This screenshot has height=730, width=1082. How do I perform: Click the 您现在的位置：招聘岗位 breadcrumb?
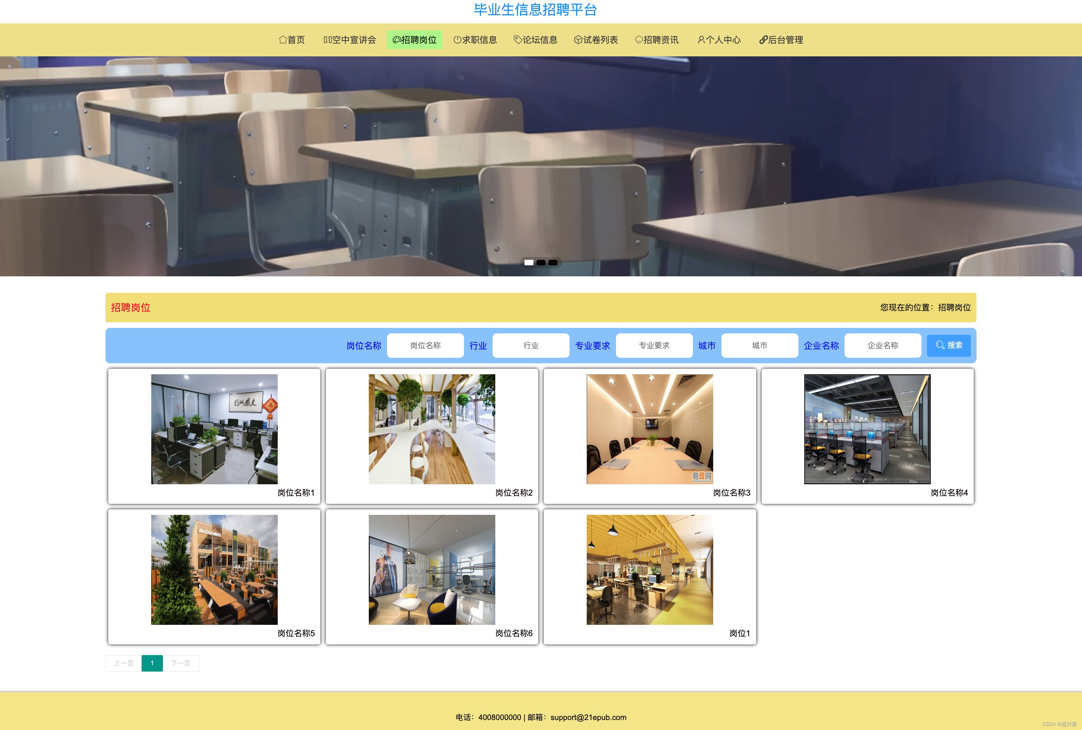click(926, 307)
